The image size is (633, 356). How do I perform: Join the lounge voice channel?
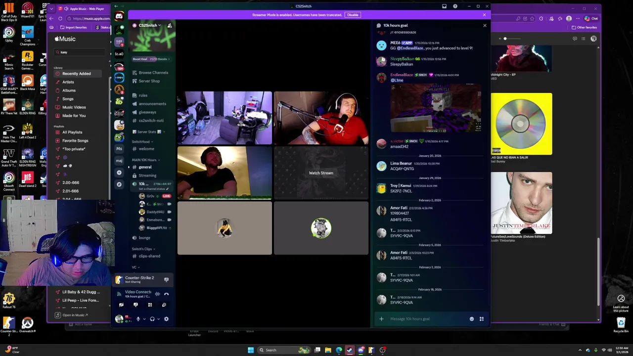click(x=144, y=238)
